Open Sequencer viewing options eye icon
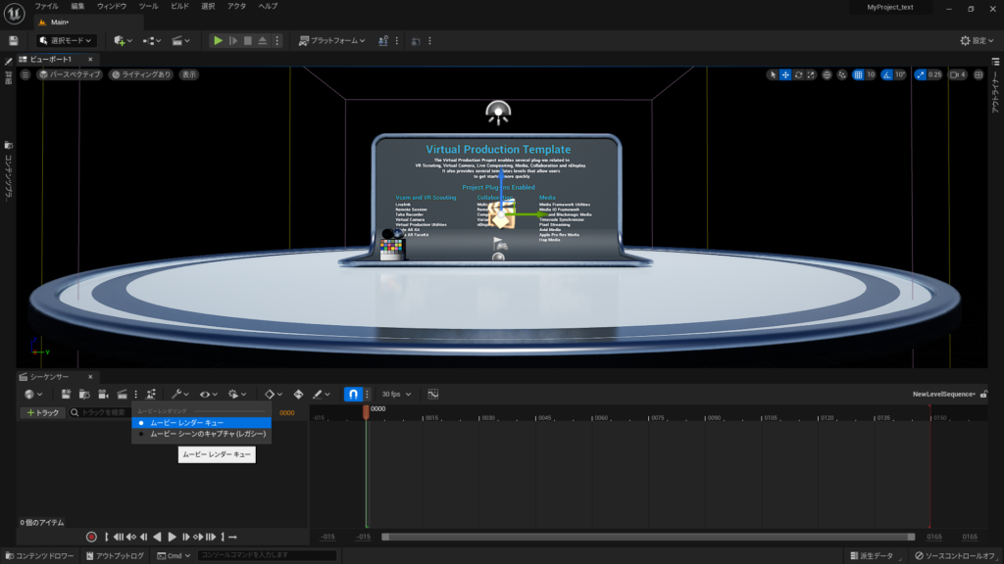Image resolution: width=1004 pixels, height=564 pixels. click(x=205, y=394)
